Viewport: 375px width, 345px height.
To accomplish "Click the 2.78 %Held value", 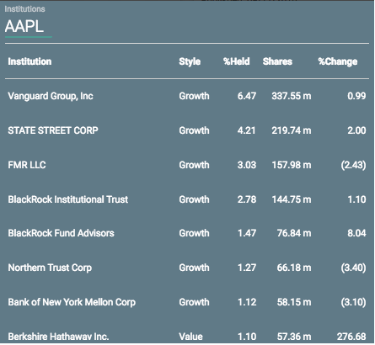I will (x=247, y=199).
